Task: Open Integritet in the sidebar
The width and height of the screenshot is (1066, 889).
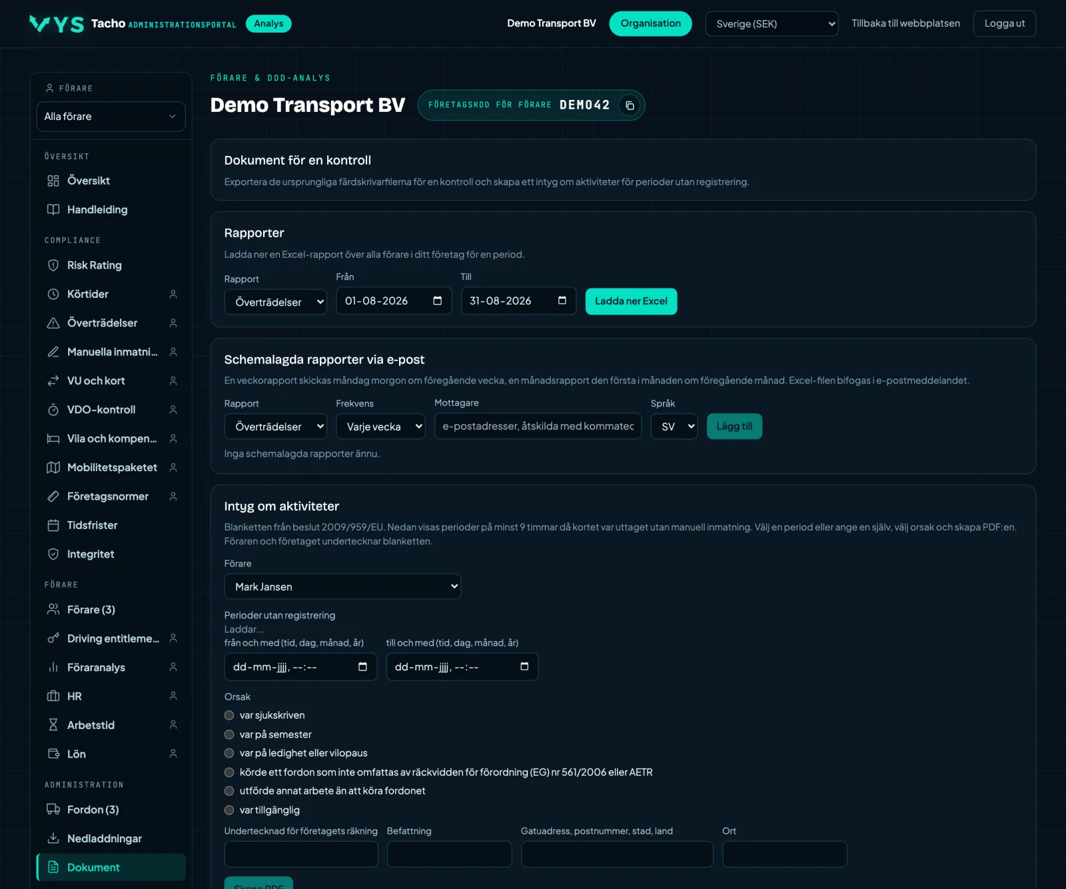Action: [x=111, y=554]
